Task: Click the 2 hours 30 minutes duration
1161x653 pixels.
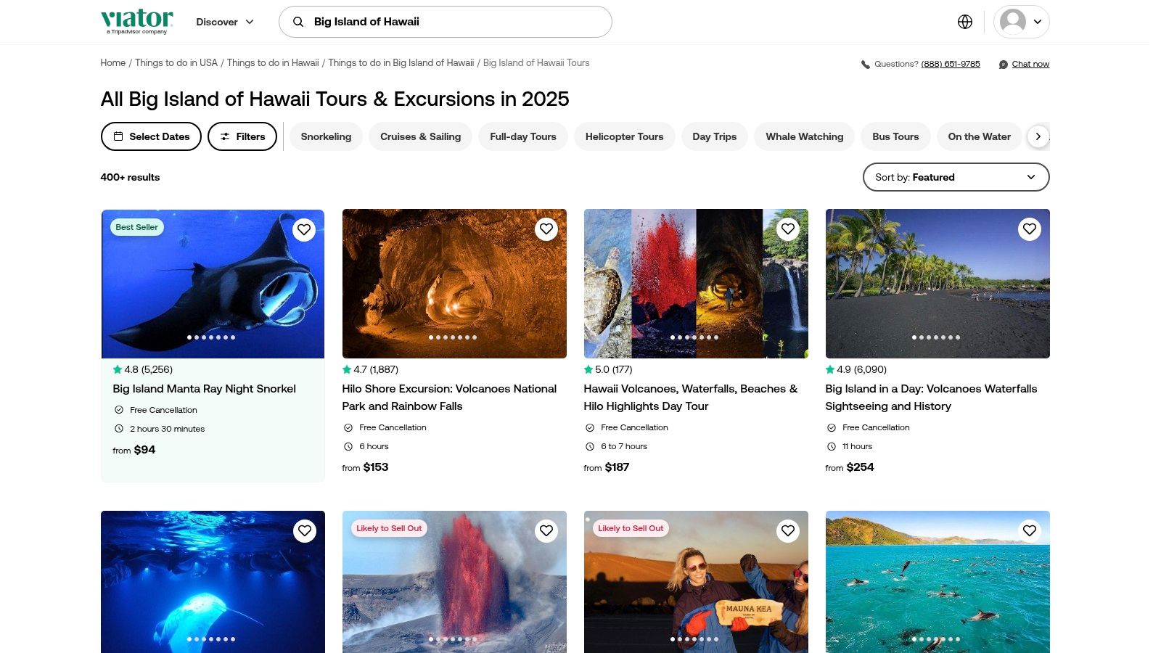Action: (167, 429)
